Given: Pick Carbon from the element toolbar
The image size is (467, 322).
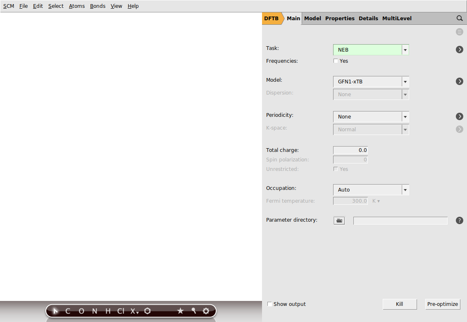Looking at the screenshot, I should click(x=68, y=311).
